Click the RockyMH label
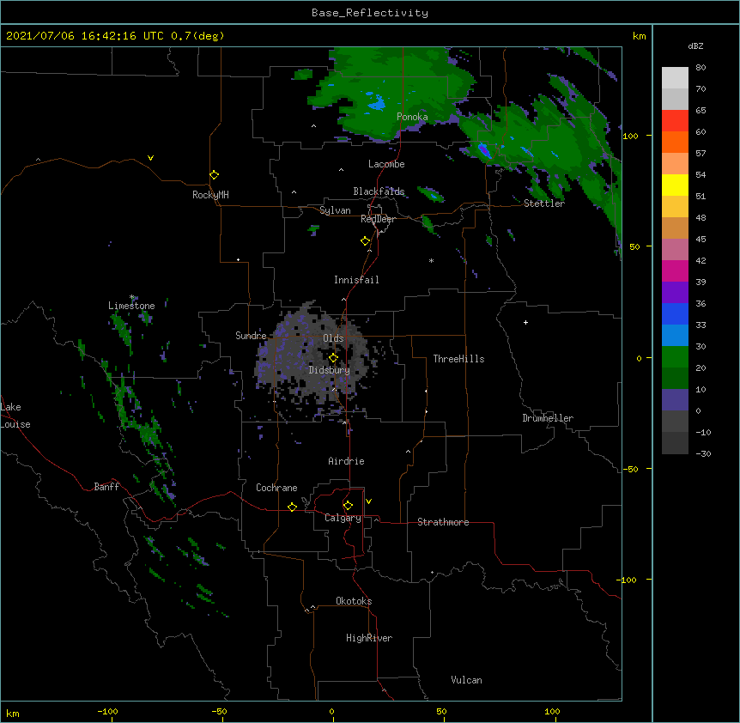The height and width of the screenshot is (723, 740). (210, 194)
